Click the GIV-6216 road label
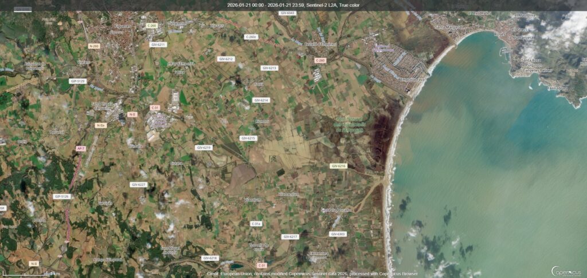 click(x=338, y=166)
